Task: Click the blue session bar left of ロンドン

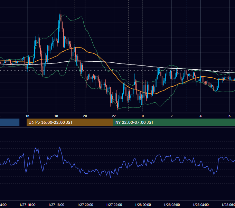Action: 10,122
